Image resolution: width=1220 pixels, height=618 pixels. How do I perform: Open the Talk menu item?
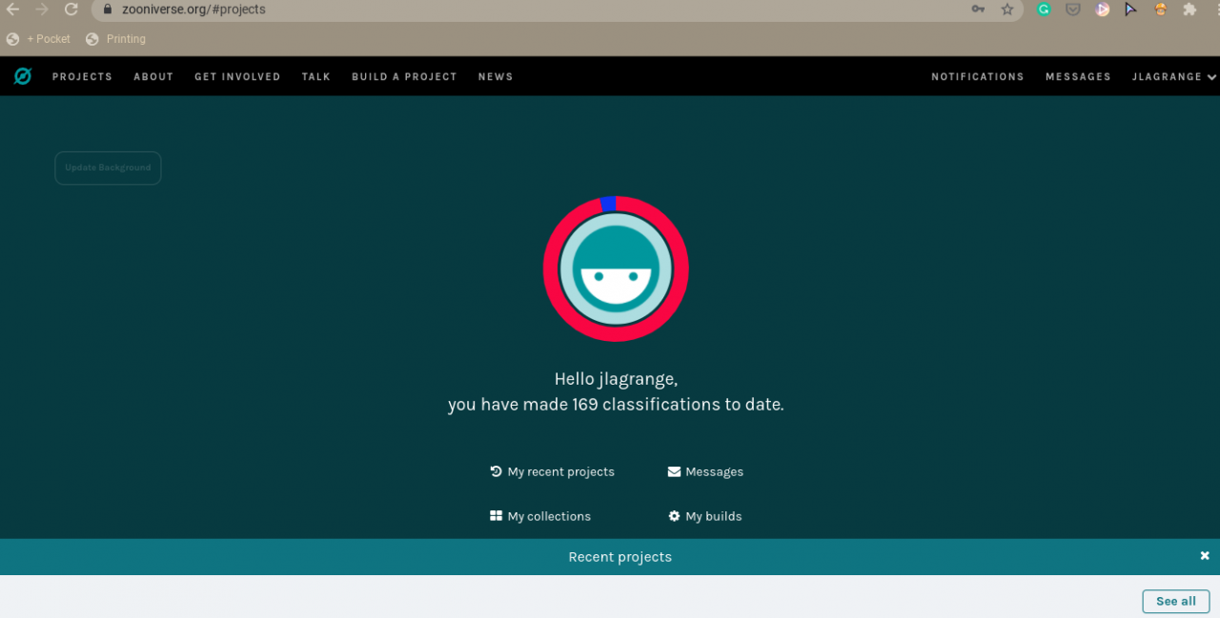tap(315, 77)
